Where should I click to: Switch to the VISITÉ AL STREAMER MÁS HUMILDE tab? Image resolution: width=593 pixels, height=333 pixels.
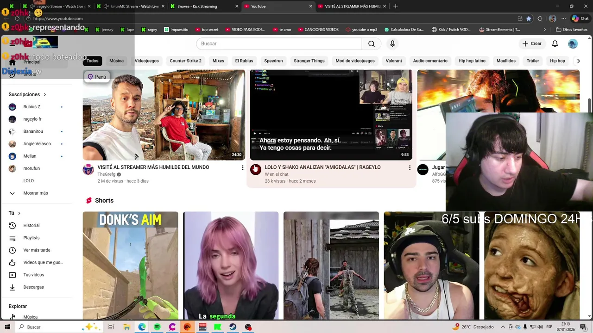pyautogui.click(x=352, y=6)
